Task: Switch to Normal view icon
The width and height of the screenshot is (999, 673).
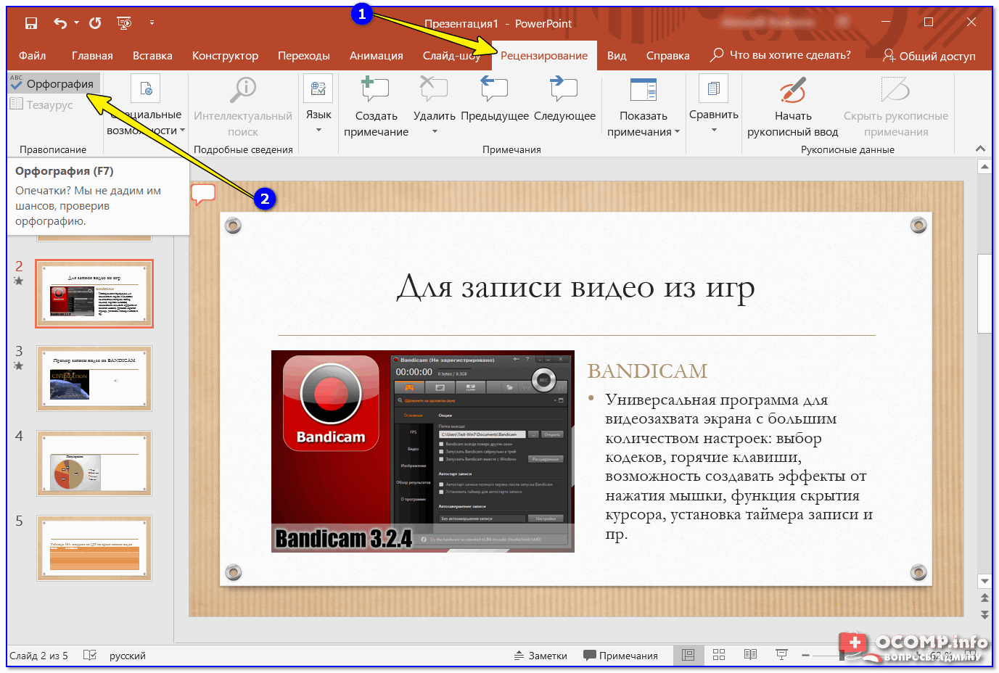Action: click(x=688, y=655)
